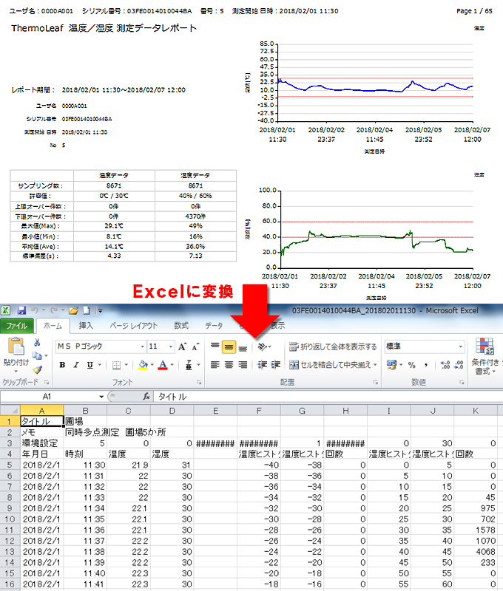Toggle middle vertical alignment button
The width and height of the screenshot is (503, 591).
(229, 346)
